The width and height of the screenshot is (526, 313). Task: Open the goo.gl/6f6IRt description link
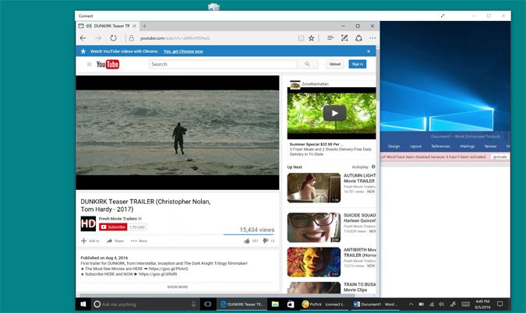click(x=158, y=274)
